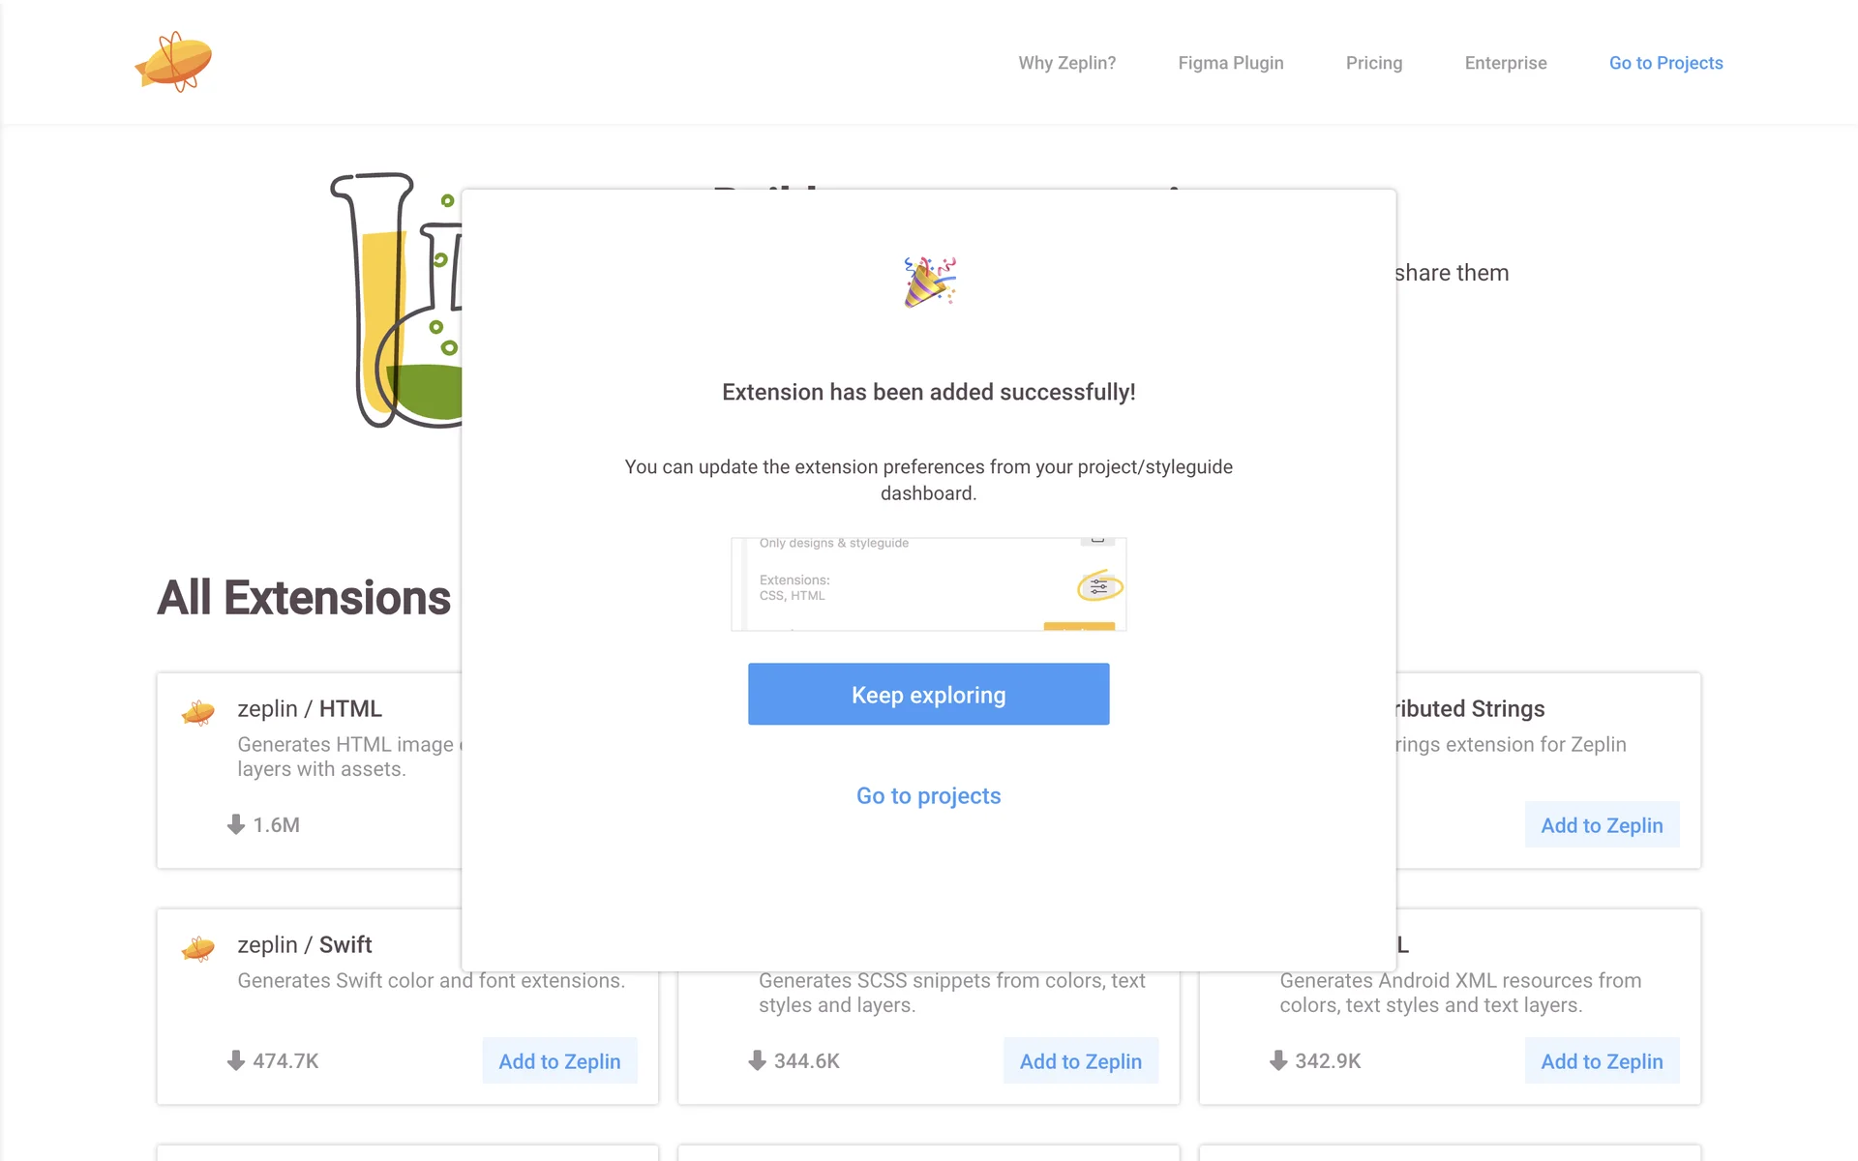Click the zeplin / Swift extension blimp icon

pyautogui.click(x=198, y=949)
